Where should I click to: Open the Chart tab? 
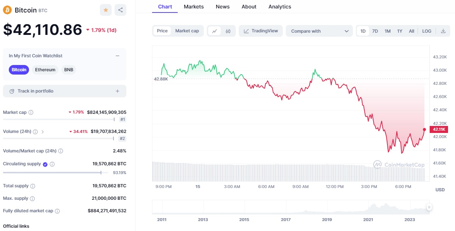(165, 7)
